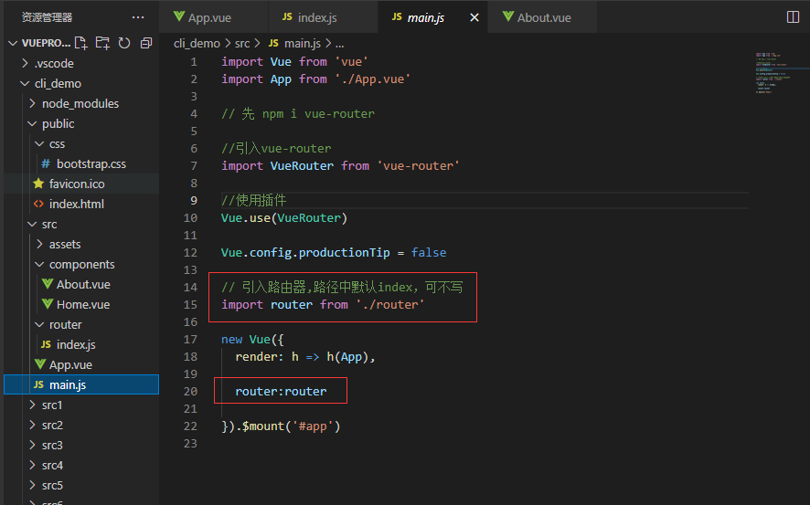Open index.html in the file tree
Screen dimensions: 810x505
tap(81, 204)
